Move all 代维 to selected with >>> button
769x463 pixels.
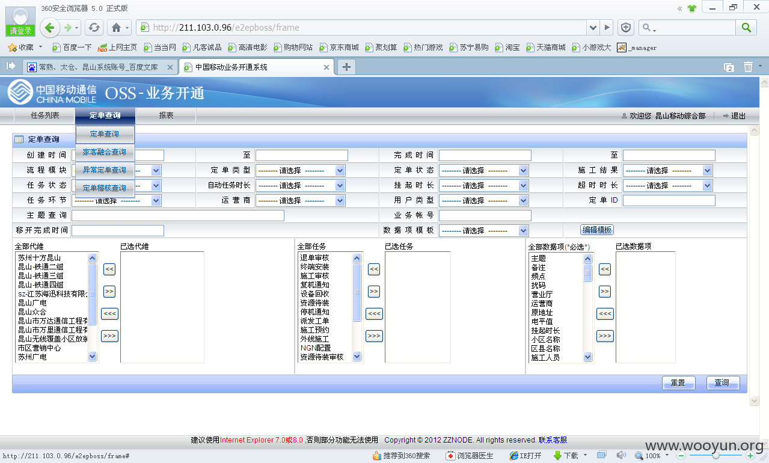[109, 336]
